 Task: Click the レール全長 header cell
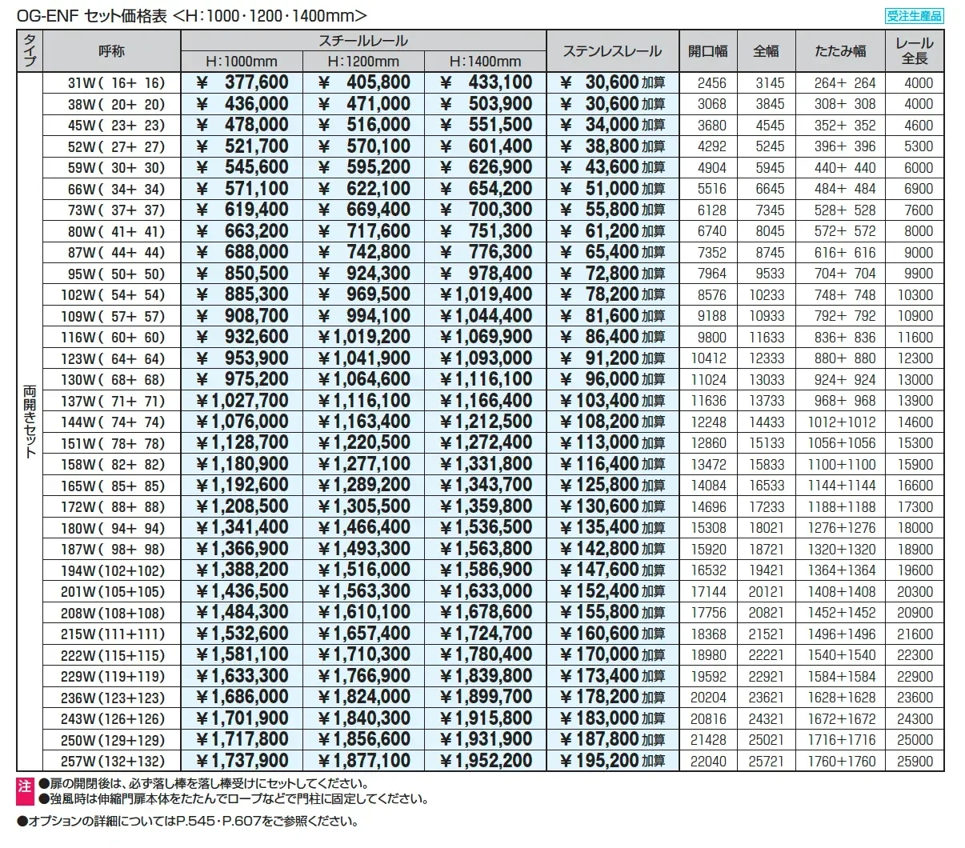(915, 51)
